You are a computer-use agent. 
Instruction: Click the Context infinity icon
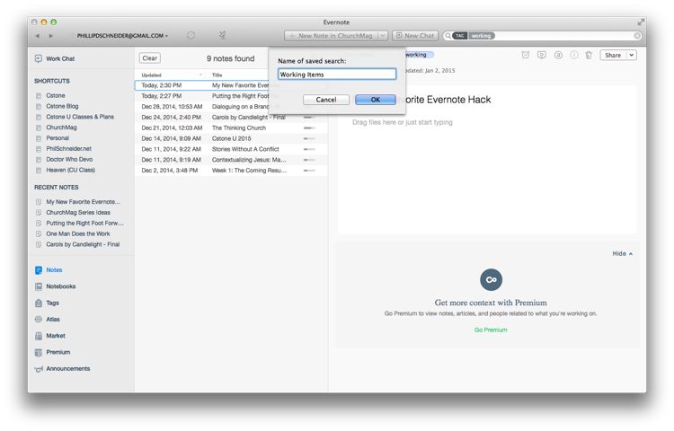[491, 280]
